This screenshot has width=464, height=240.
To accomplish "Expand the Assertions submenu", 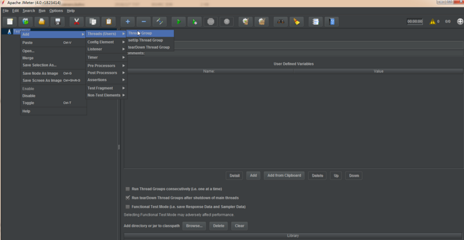I will [x=106, y=80].
